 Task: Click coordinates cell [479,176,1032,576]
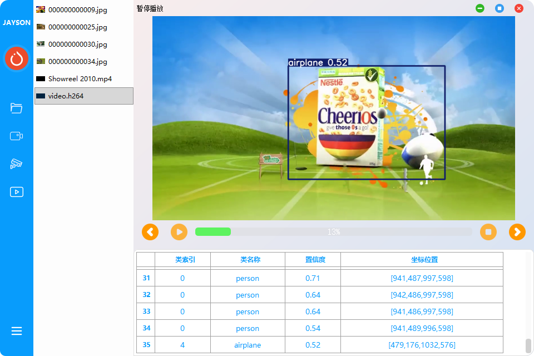(422, 345)
